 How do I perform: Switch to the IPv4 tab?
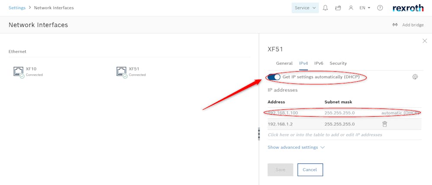coord(304,63)
